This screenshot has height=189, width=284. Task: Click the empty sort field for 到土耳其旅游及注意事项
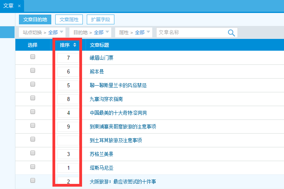point(68,140)
